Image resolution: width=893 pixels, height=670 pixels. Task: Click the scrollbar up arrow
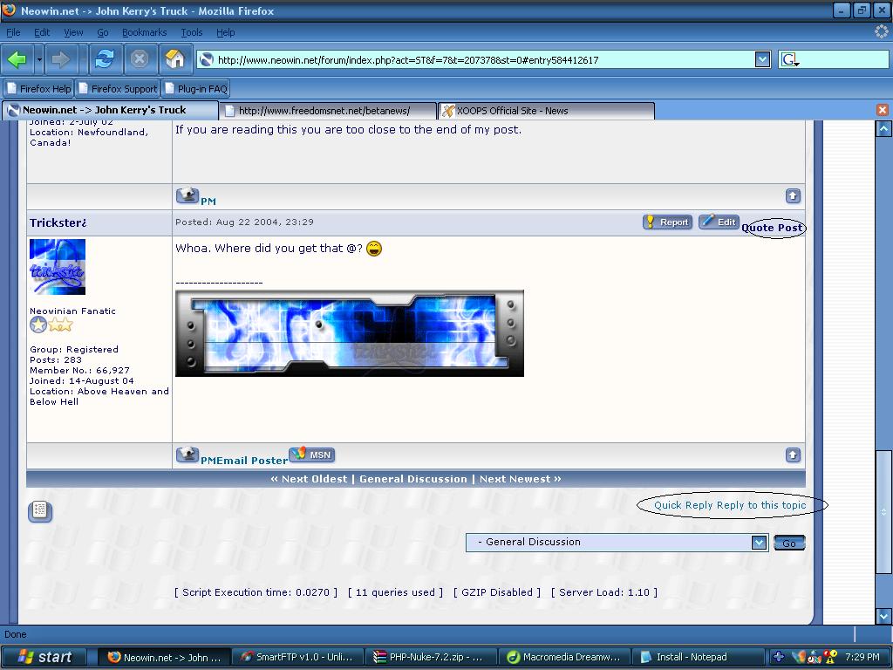click(x=883, y=129)
